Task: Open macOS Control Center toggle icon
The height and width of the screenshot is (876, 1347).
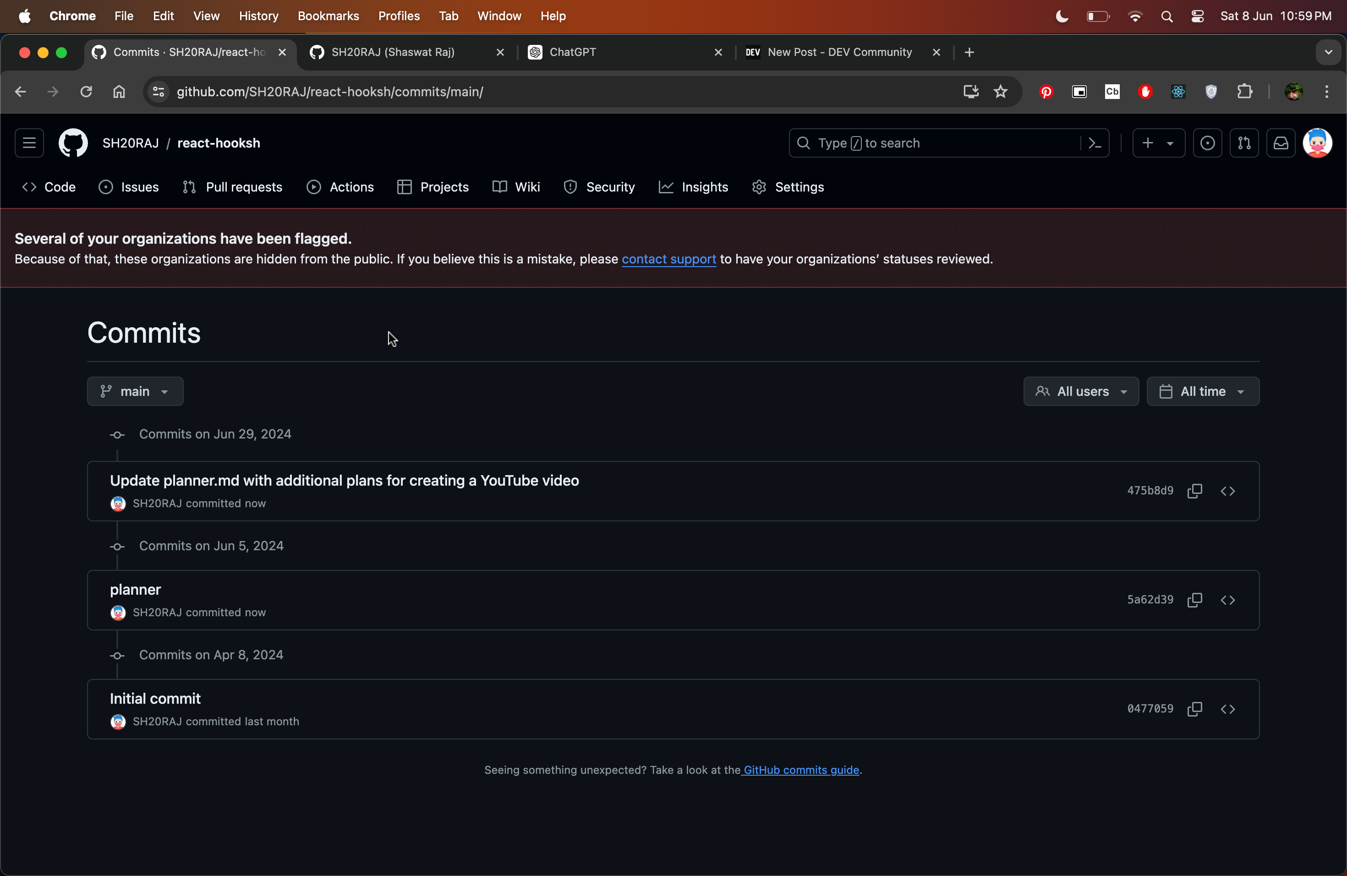Action: (x=1197, y=16)
